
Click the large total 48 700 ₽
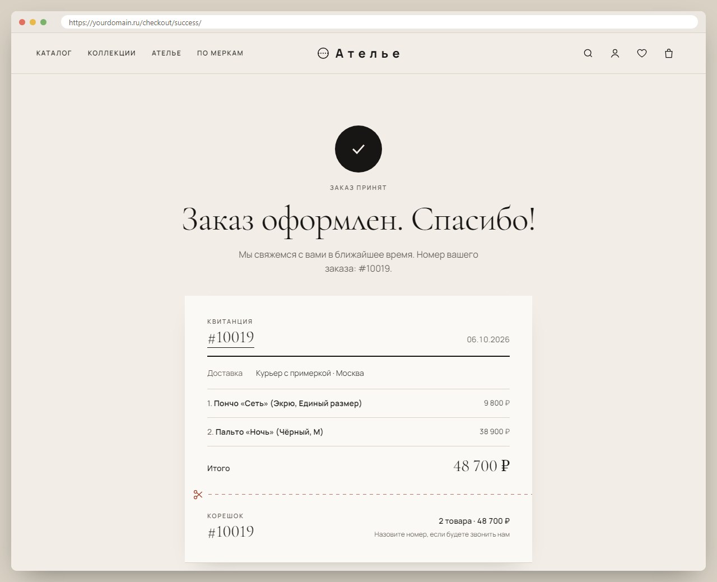482,466
